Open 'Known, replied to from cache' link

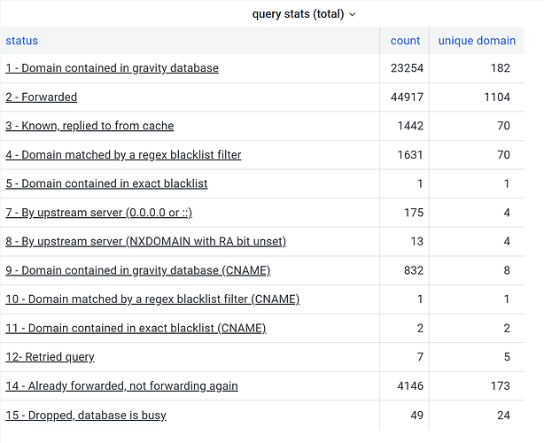[x=89, y=126]
